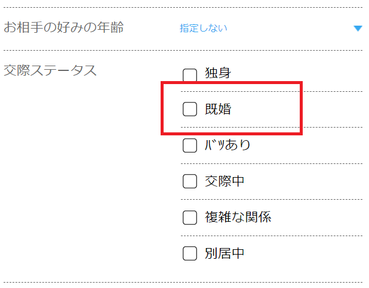Select the 複雑な関係 checkbox box
The width and height of the screenshot is (369, 288).
(190, 218)
